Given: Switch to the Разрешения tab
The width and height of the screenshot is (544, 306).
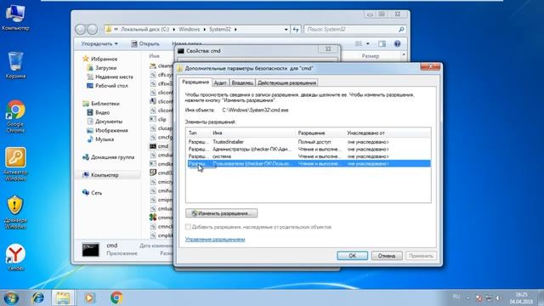Looking at the screenshot, I should click(x=195, y=82).
